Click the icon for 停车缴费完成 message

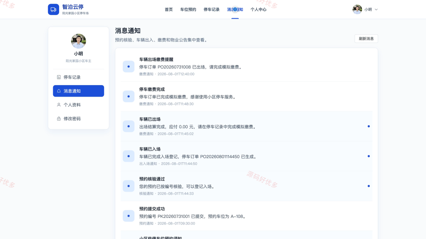[129, 96]
